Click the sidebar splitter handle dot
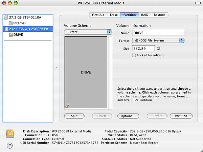Image resolution: width=203 pixels, height=152 pixels. coord(56,68)
